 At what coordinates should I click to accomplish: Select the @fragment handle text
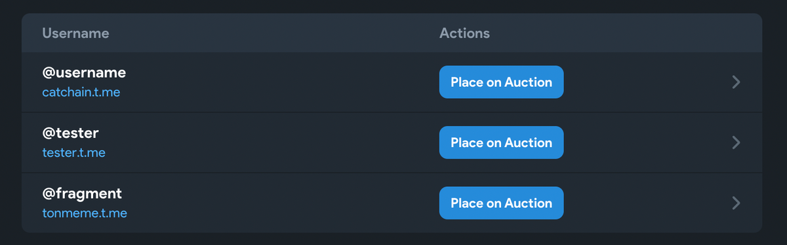(82, 193)
